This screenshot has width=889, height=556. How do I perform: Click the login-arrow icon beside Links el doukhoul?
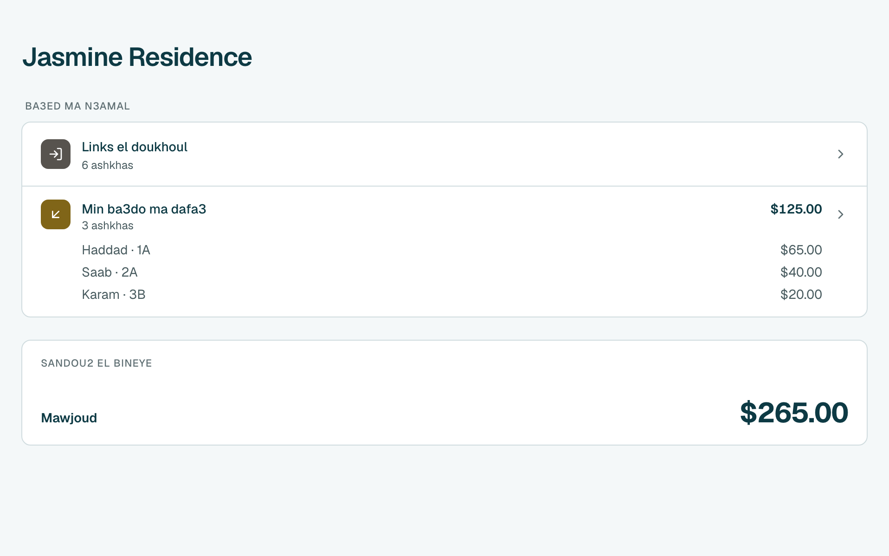[x=56, y=154]
